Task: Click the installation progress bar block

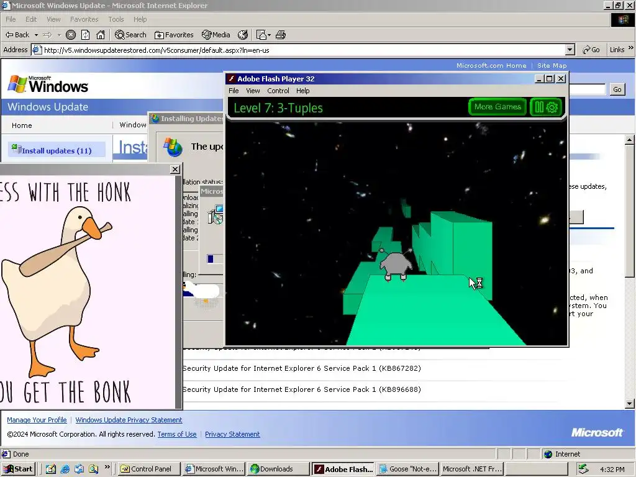Action: pos(210,259)
